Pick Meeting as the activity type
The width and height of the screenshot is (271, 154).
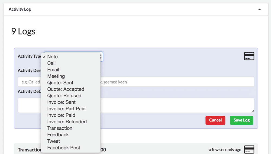point(71,76)
